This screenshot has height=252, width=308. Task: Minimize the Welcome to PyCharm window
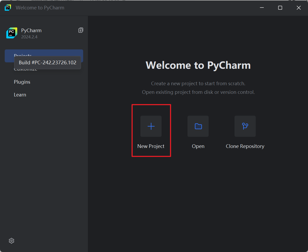click(262, 8)
